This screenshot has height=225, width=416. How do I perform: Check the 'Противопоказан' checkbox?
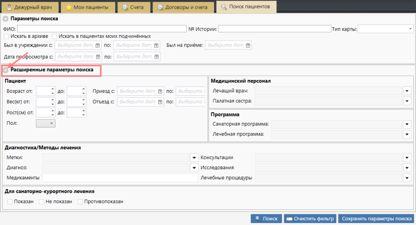(x=80, y=201)
